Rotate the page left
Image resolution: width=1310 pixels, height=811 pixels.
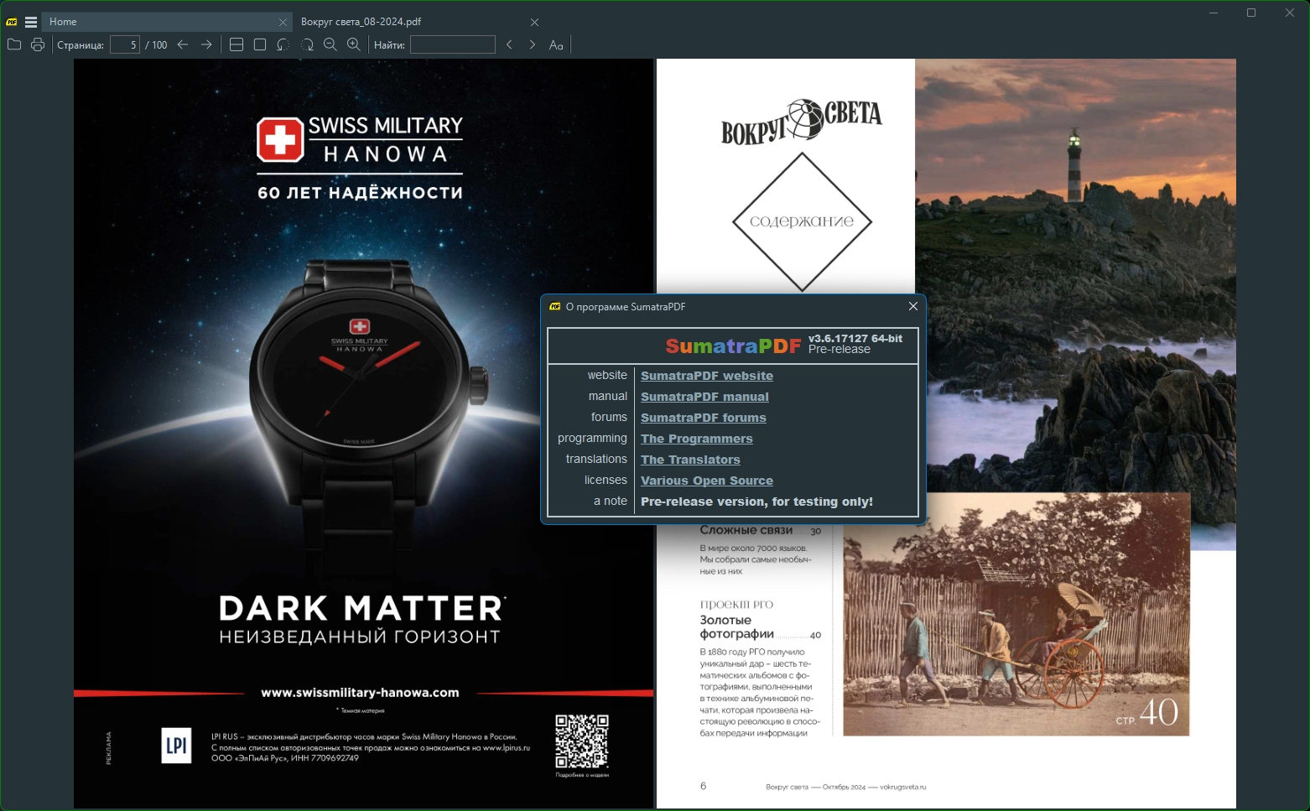click(283, 44)
